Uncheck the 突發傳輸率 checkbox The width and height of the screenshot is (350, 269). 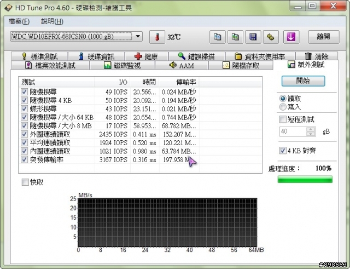click(x=24, y=159)
